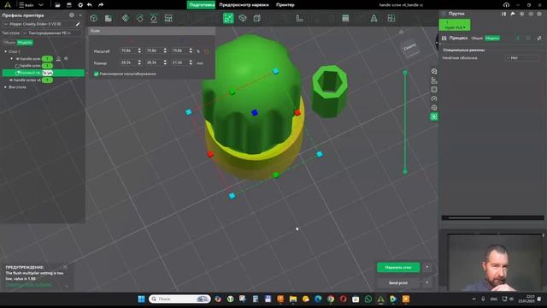This screenshot has height=308, width=547.
Task: Collapse the Профиль принтера section arrow
Action: click(x=80, y=15)
